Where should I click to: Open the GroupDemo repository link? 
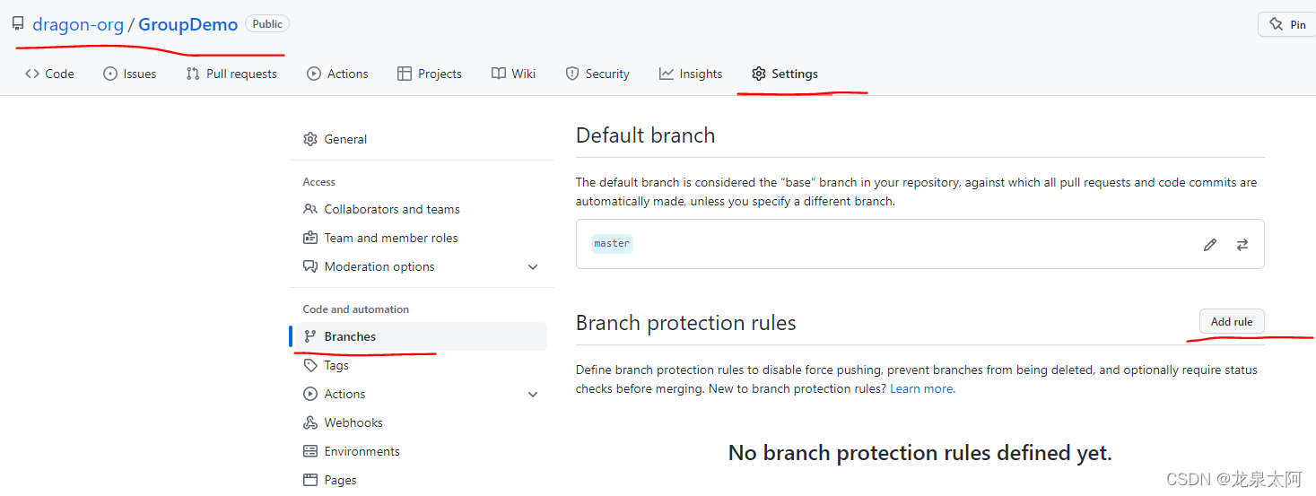187,24
